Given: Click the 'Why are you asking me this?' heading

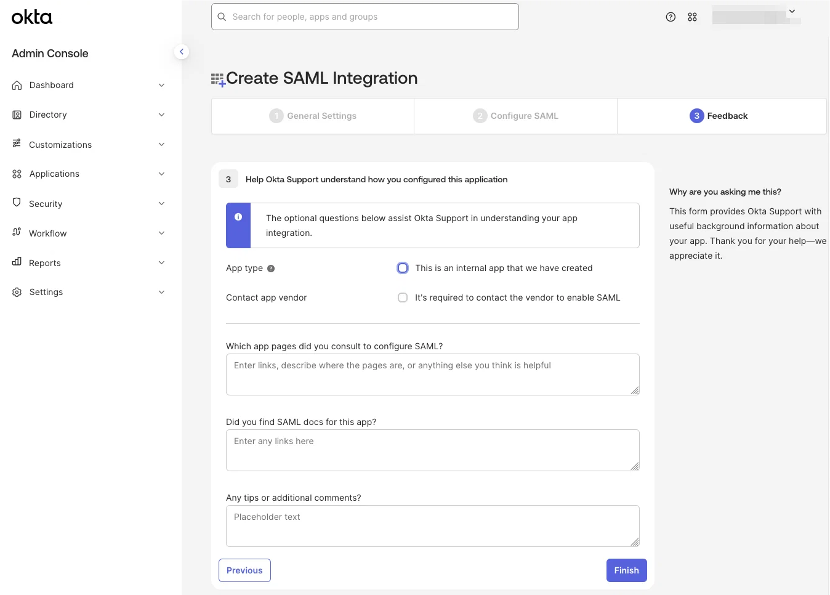Looking at the screenshot, I should pos(725,192).
